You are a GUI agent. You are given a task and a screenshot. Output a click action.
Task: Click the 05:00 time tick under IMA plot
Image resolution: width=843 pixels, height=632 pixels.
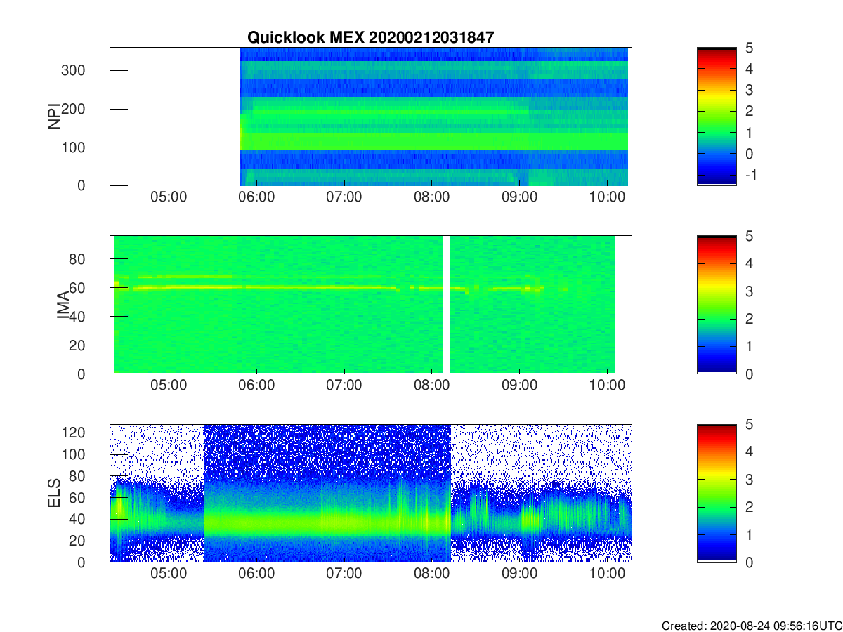[169, 386]
